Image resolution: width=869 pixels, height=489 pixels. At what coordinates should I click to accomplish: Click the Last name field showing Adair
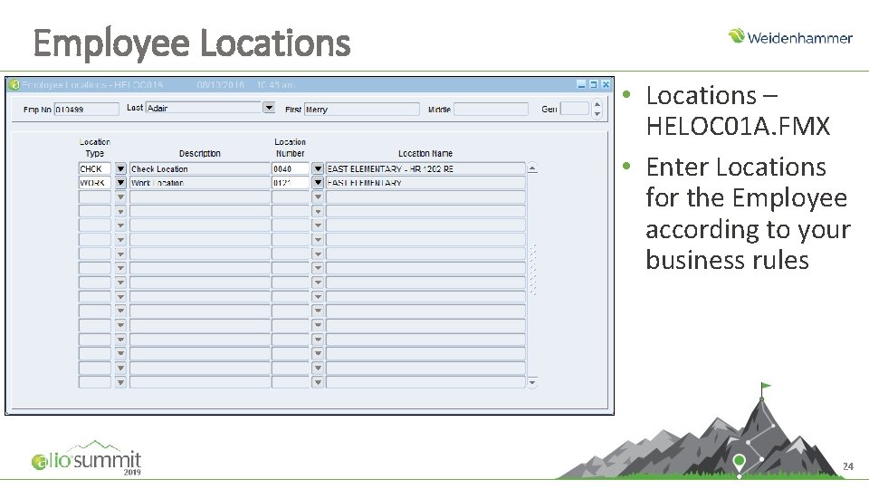tap(204, 108)
